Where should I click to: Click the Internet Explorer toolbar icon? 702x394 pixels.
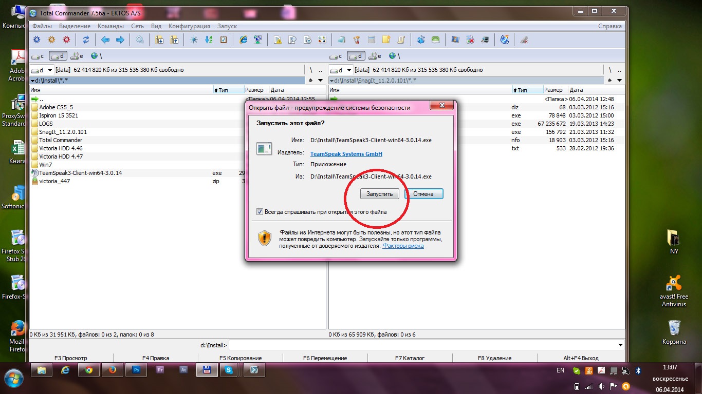[243, 40]
